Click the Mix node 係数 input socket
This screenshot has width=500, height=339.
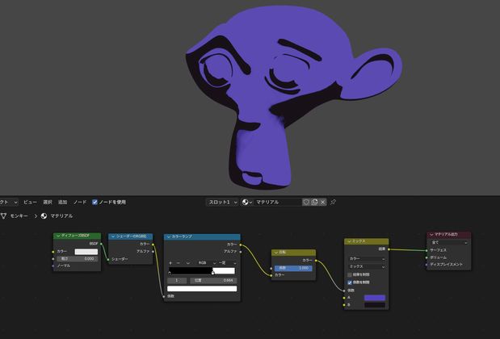click(x=344, y=291)
